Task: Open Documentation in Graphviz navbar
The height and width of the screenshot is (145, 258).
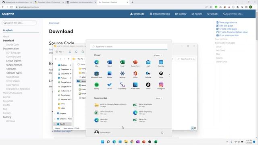Action: click(x=160, y=14)
